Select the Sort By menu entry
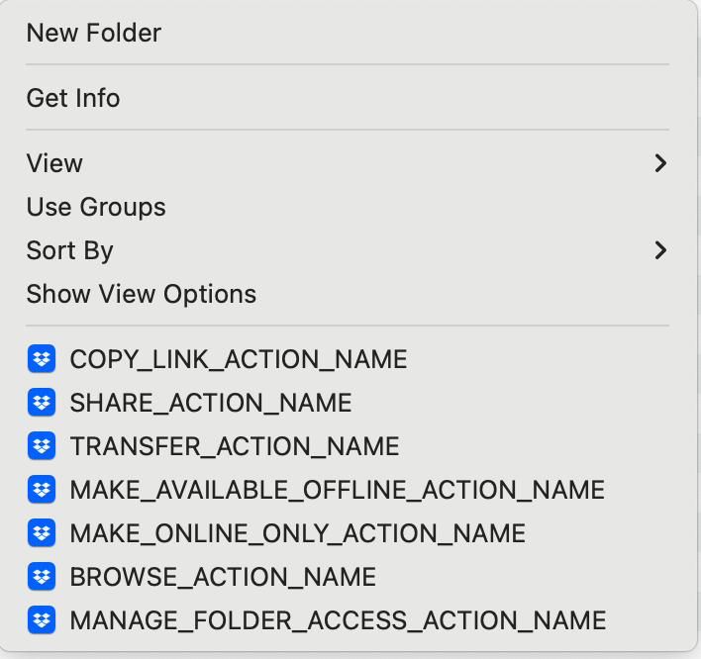Image resolution: width=701 pixels, height=659 pixels. point(70,250)
